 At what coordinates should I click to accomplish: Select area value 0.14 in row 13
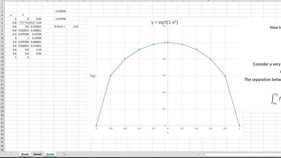click(35, 50)
